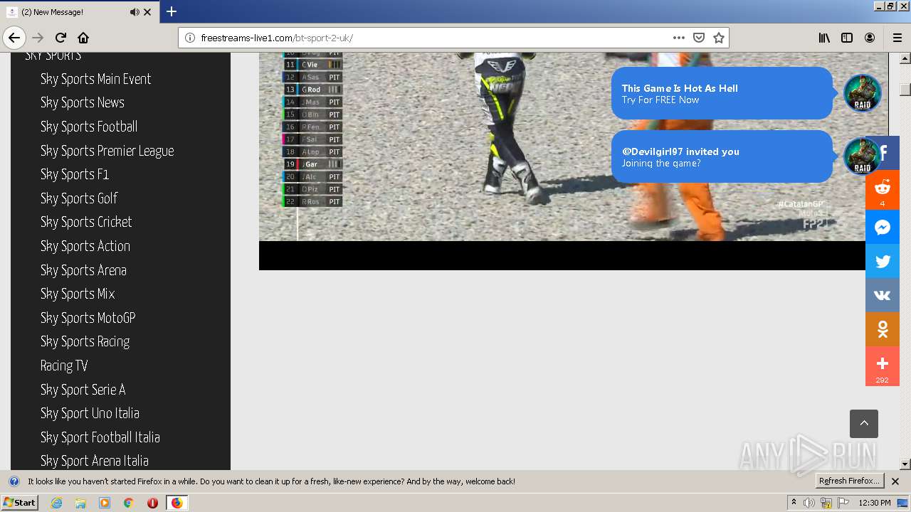Switch to the Firefox taskbar button
Screen dimensions: 911x512
177,503
